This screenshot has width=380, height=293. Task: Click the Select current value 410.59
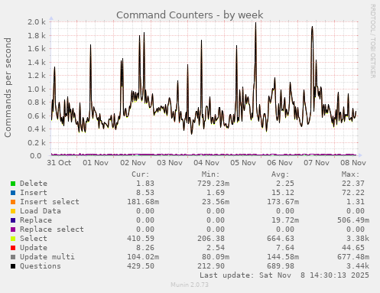[141, 239]
